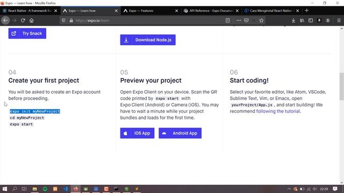Click the 'cd myNewProject' code line

pyautogui.click(x=27, y=118)
